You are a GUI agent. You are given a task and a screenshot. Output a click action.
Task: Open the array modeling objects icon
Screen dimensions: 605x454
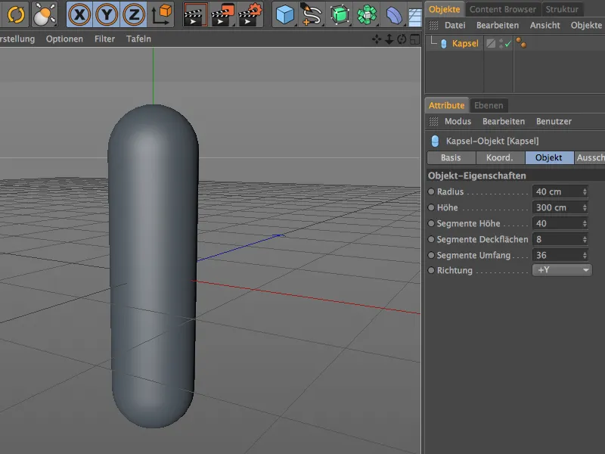pos(367,14)
